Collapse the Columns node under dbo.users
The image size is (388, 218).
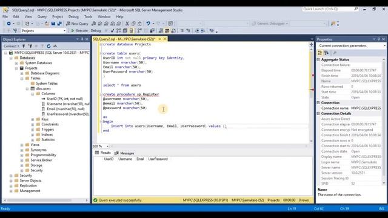tap(32, 94)
